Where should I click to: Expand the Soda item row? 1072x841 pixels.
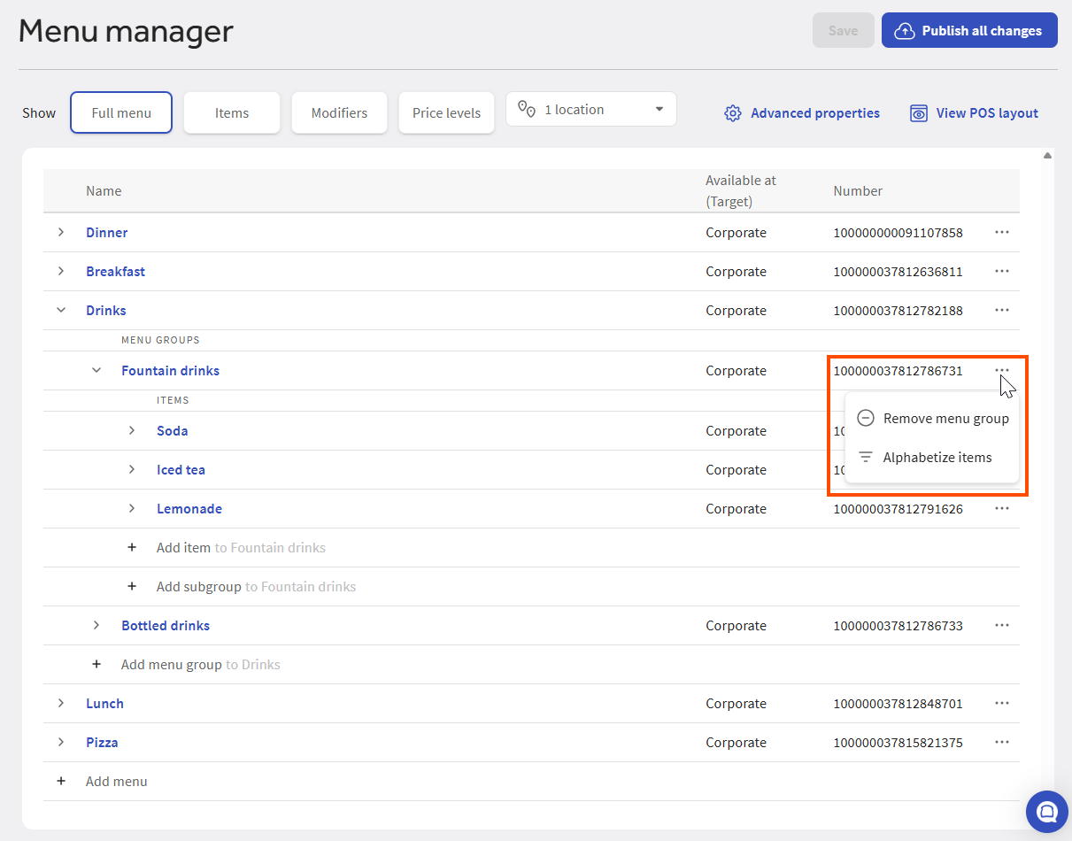pyautogui.click(x=132, y=430)
